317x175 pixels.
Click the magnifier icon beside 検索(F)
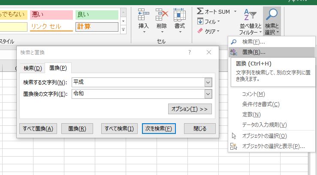click(x=233, y=42)
